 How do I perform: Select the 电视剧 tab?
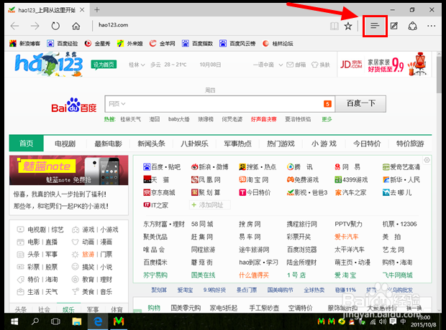click(65, 144)
